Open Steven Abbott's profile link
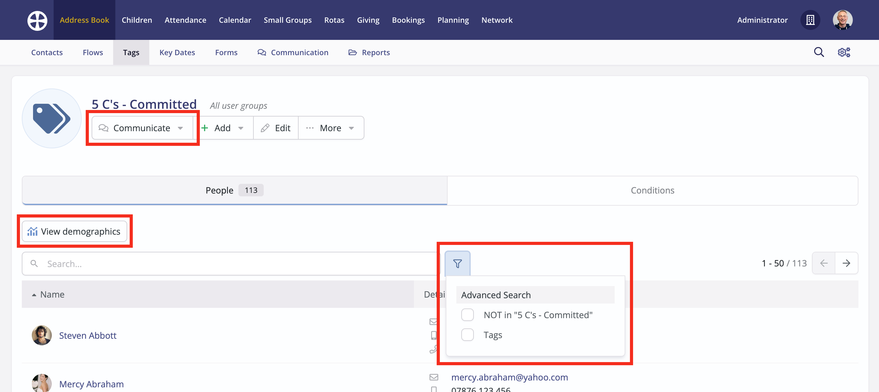Screen dimensions: 879x392 click(88, 335)
